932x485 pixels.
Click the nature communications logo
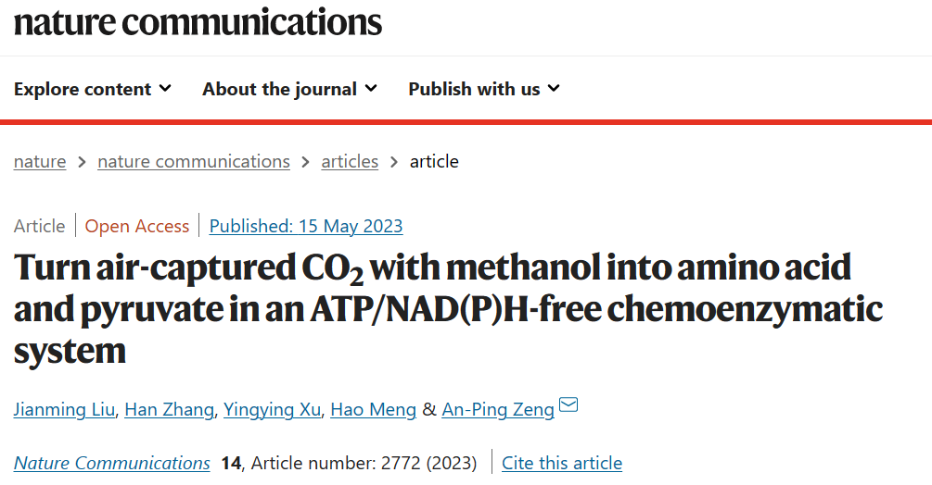198,22
